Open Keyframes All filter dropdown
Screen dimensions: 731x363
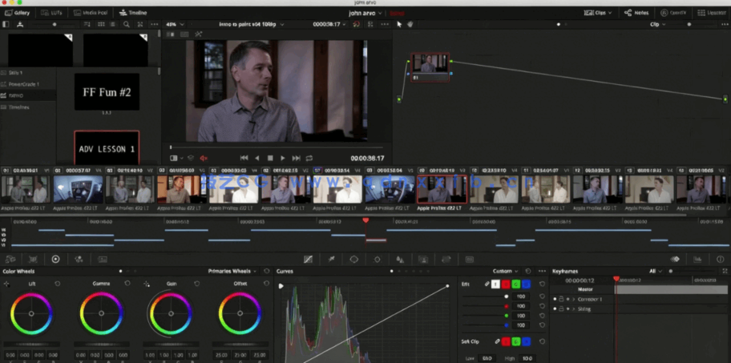(x=655, y=271)
